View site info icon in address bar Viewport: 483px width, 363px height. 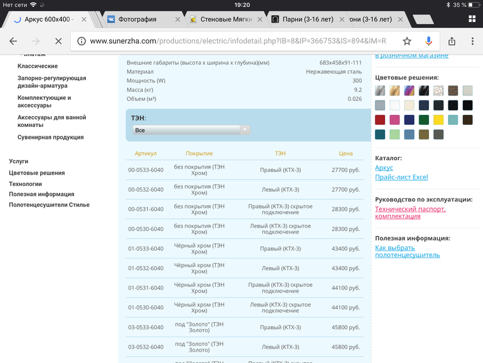click(82, 41)
